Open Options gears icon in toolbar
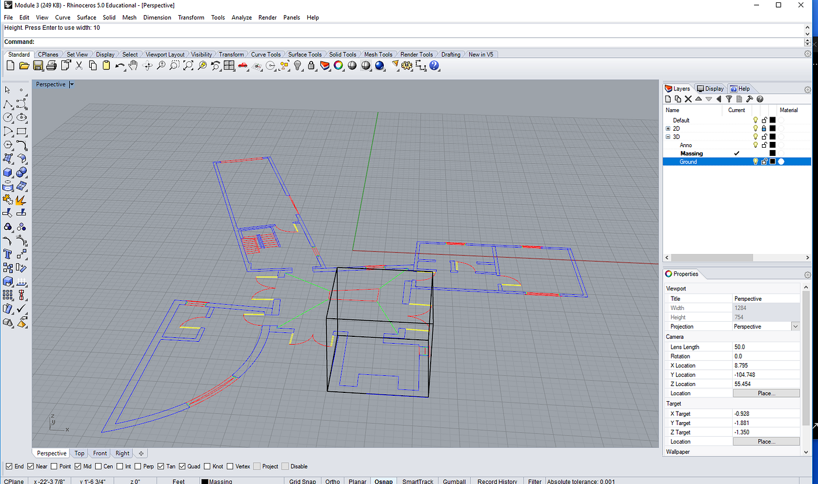The image size is (818, 484). click(x=407, y=66)
